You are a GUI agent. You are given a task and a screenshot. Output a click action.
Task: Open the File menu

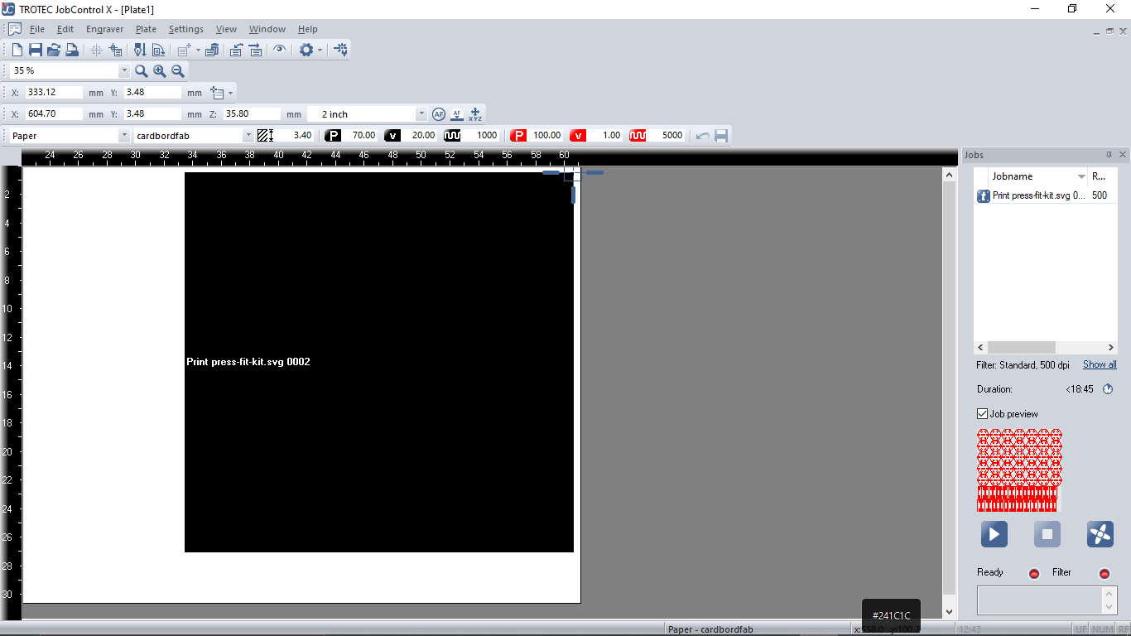[x=37, y=29]
